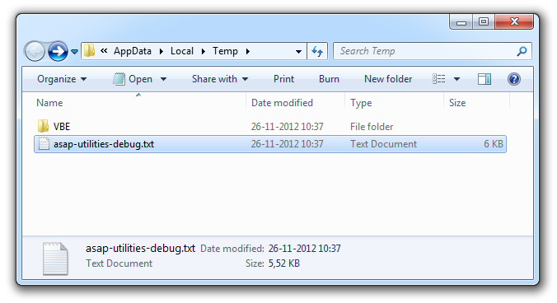Screen dimensions: 557x303
Task: Open the Share with menu
Action: (x=220, y=79)
